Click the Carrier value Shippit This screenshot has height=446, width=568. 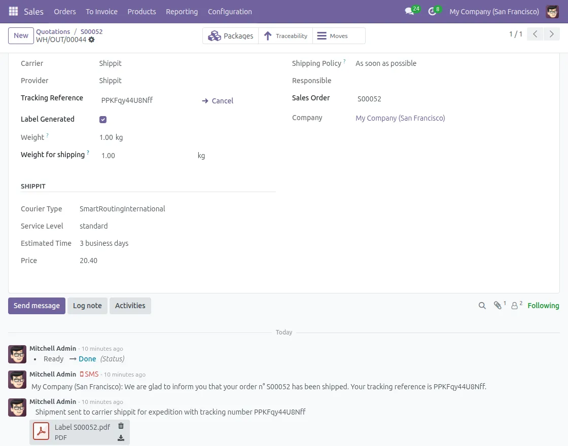tap(110, 63)
